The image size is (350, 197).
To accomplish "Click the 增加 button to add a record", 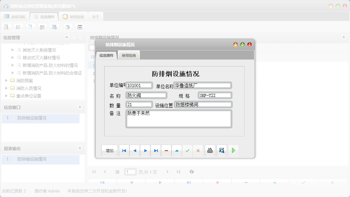I will [x=109, y=150].
